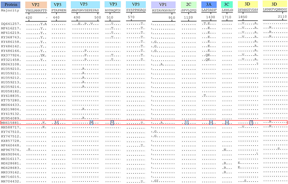
Task: Click accession KX377924
Action: (x=11, y=55)
